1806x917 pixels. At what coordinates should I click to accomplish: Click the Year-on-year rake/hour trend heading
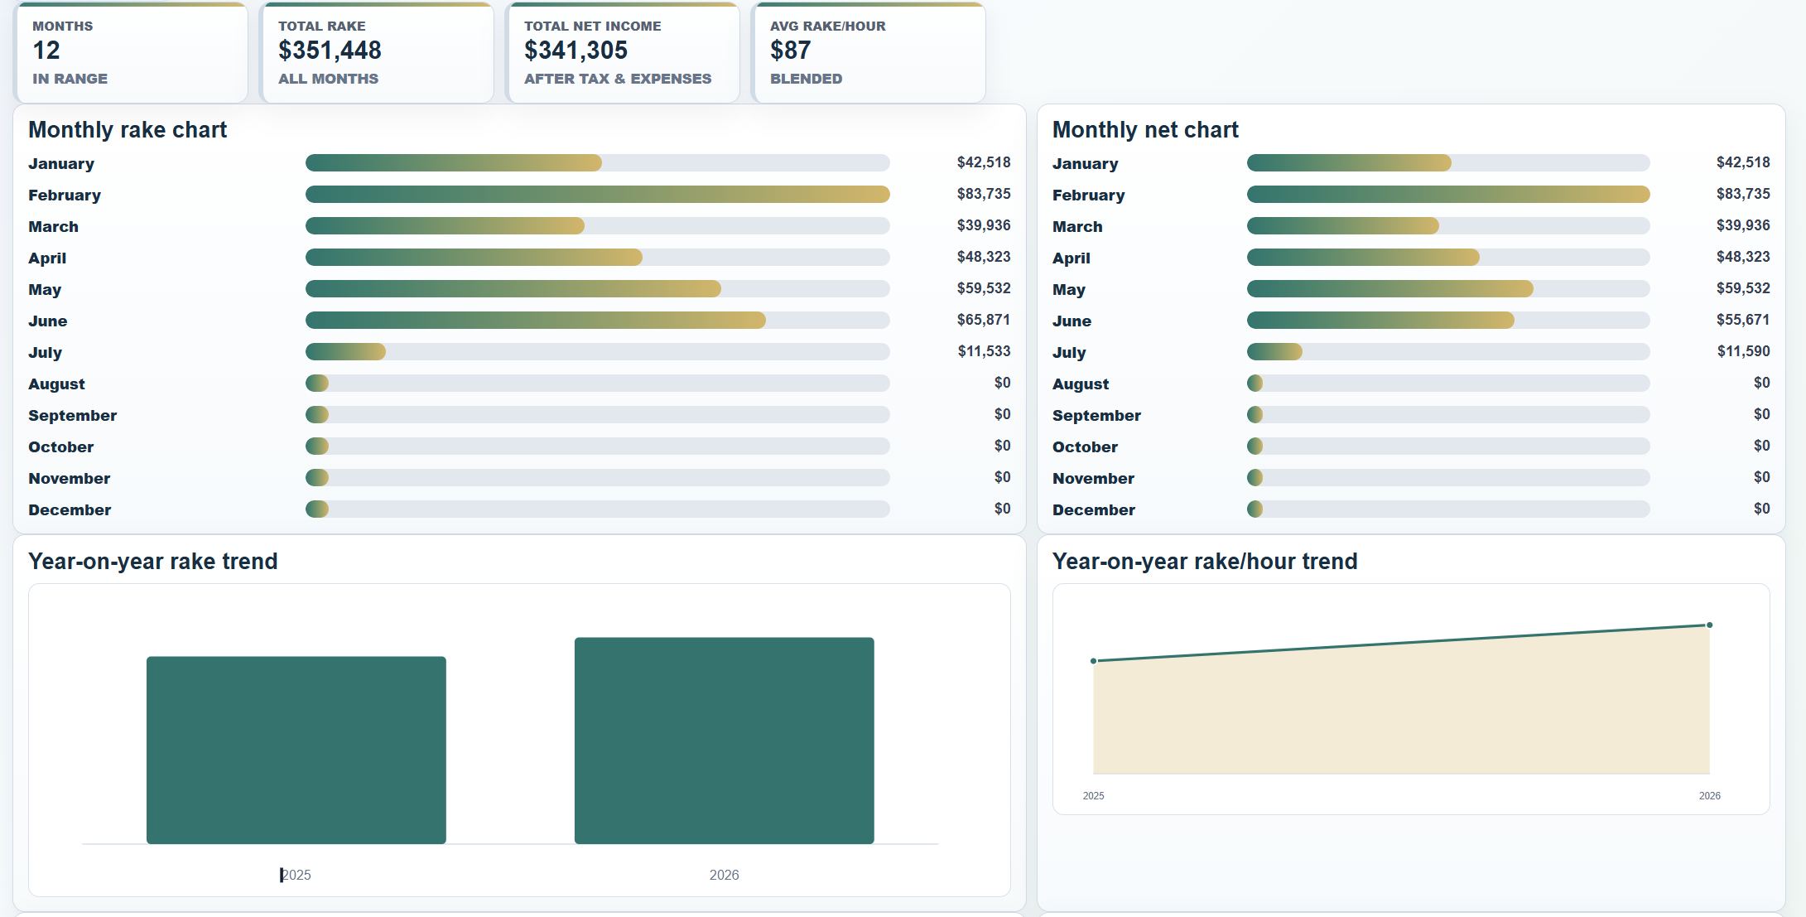pos(1205,562)
